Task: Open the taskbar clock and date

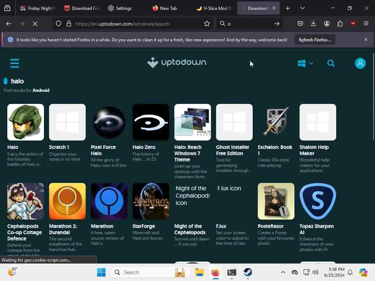Action: click(x=334, y=272)
